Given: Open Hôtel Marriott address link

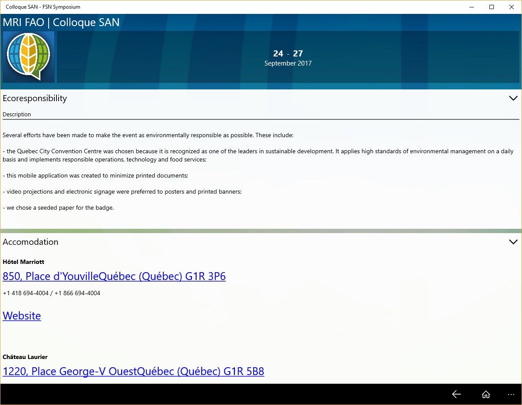Looking at the screenshot, I should coord(114,276).
